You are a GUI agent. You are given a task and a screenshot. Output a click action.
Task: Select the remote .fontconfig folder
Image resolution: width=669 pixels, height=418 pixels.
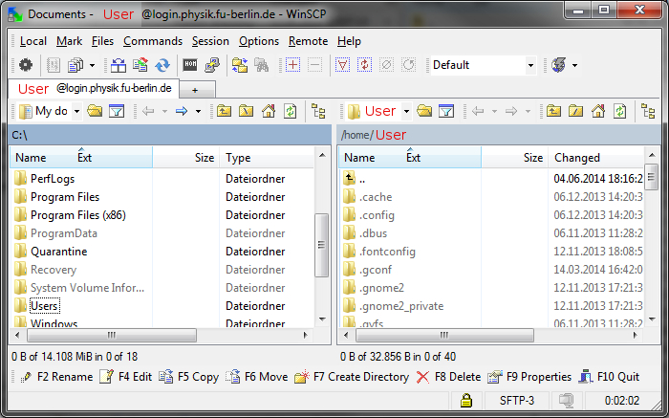(x=387, y=252)
